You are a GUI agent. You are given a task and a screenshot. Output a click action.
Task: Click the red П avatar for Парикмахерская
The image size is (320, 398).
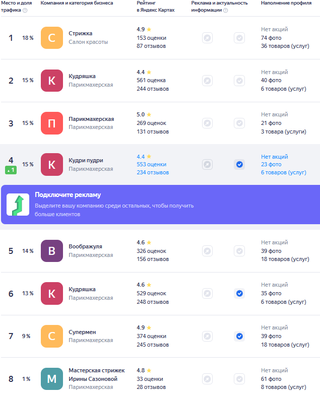(52, 123)
